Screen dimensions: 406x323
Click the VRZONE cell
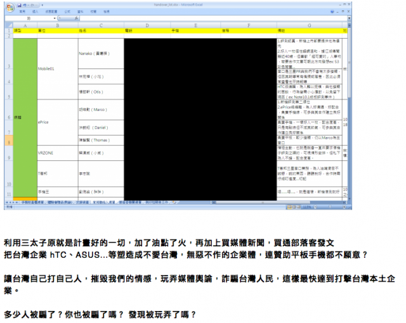point(58,153)
